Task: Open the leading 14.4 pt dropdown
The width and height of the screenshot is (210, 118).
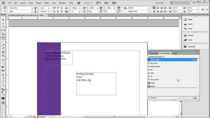Action: point(49,11)
